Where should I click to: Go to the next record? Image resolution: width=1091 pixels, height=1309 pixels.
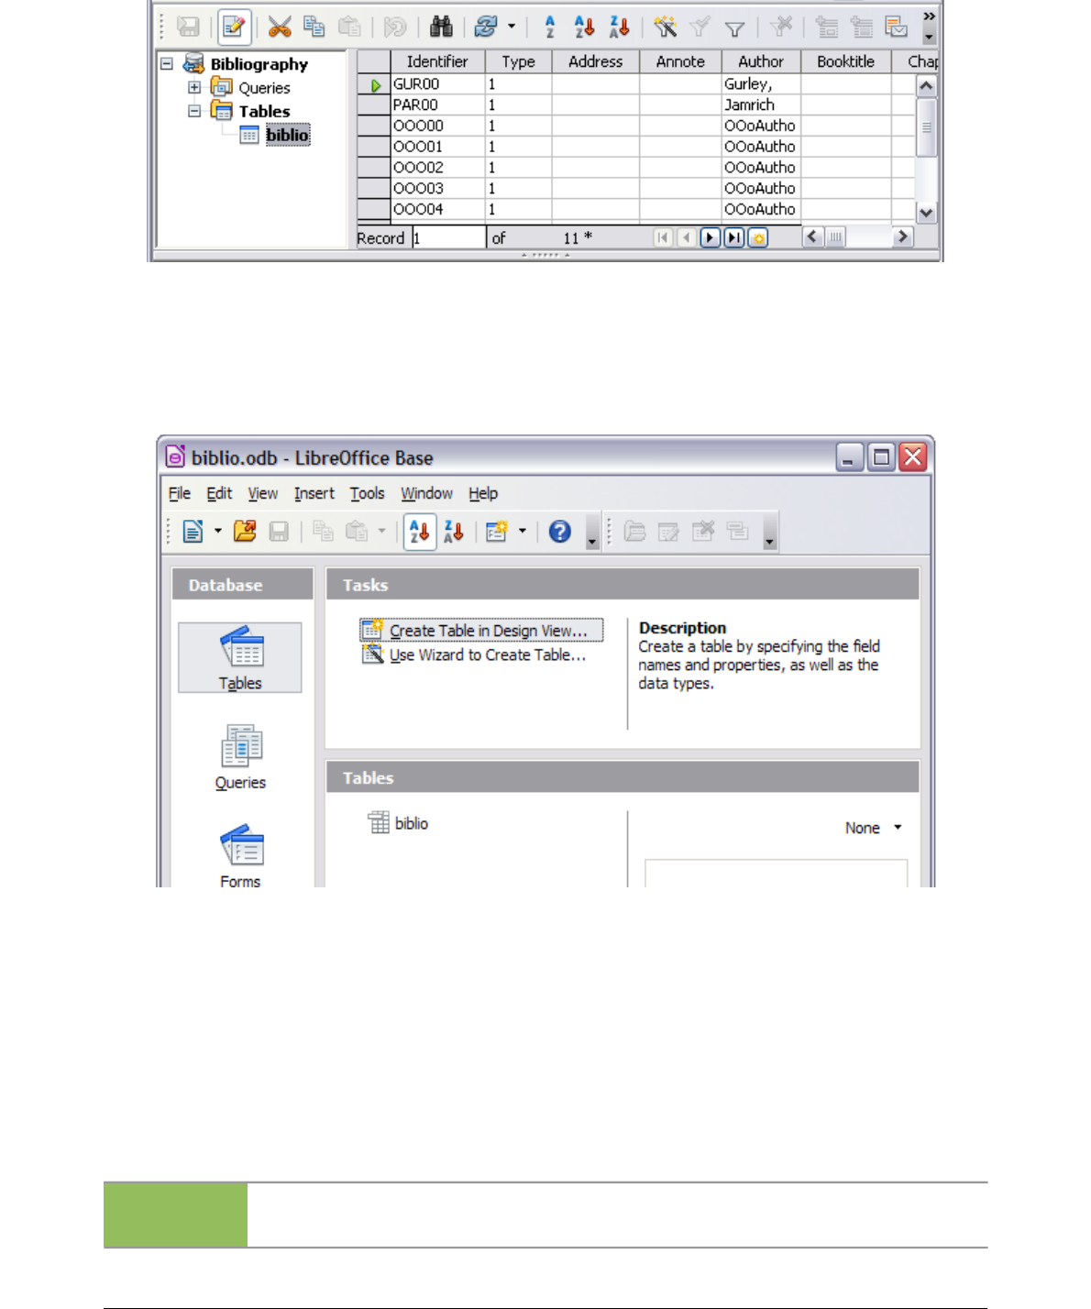710,238
